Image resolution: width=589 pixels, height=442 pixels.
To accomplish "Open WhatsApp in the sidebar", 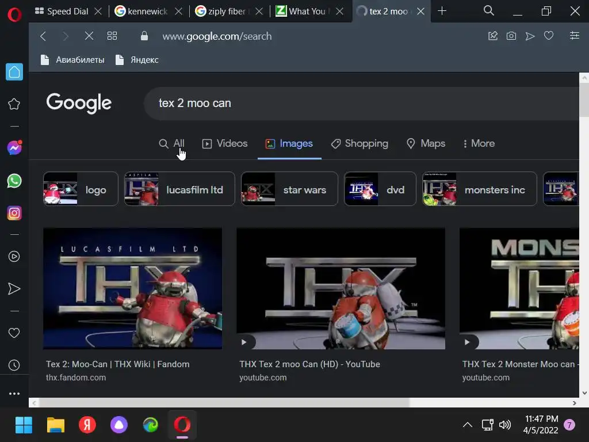I will coord(14,181).
